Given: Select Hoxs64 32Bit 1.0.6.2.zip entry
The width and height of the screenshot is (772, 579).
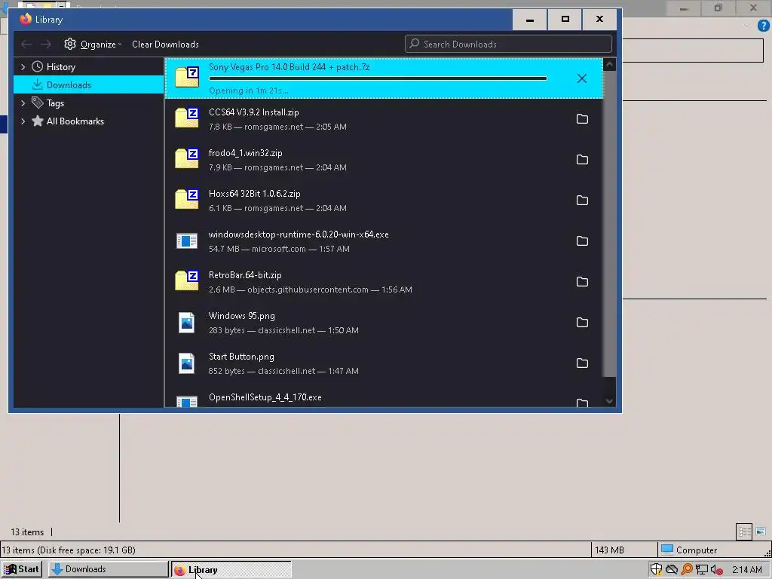Looking at the screenshot, I should coord(384,201).
